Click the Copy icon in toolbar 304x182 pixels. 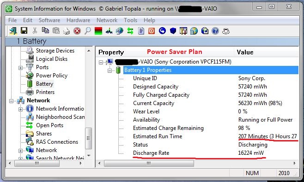tap(45, 30)
